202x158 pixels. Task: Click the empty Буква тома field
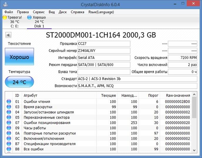tap(104, 72)
